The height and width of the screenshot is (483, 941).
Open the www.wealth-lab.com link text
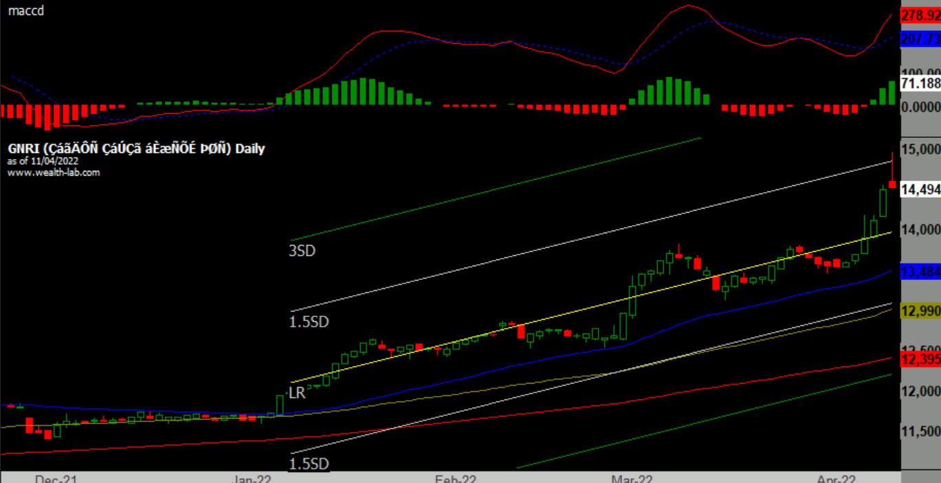pyautogui.click(x=54, y=172)
